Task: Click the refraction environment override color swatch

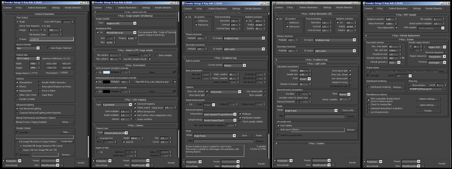Action: point(107,92)
